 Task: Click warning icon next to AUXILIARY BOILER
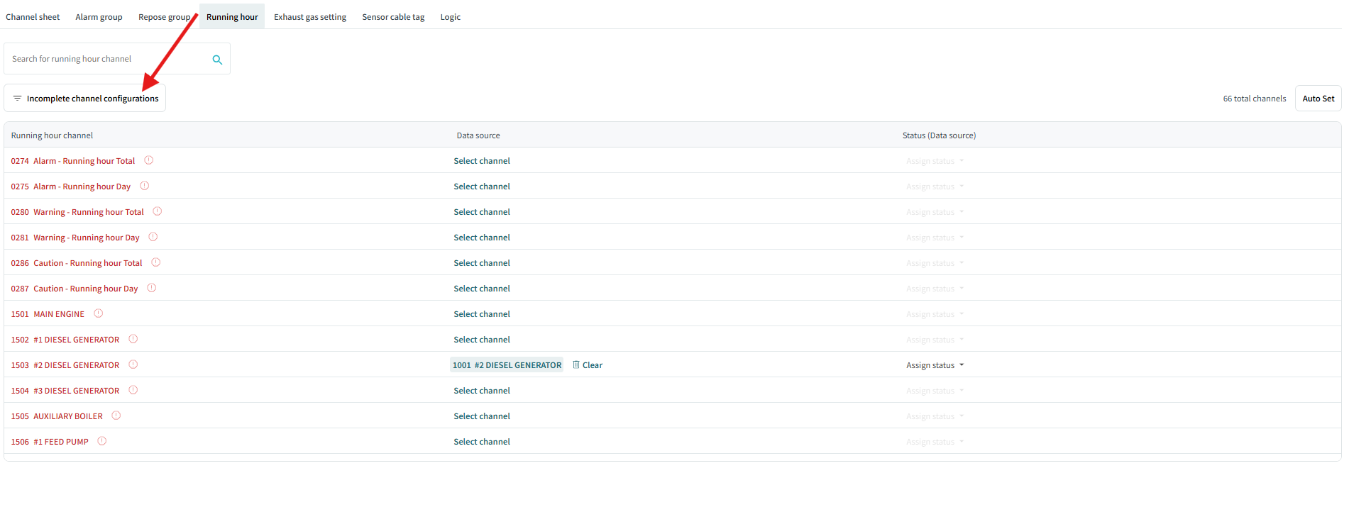pos(116,416)
